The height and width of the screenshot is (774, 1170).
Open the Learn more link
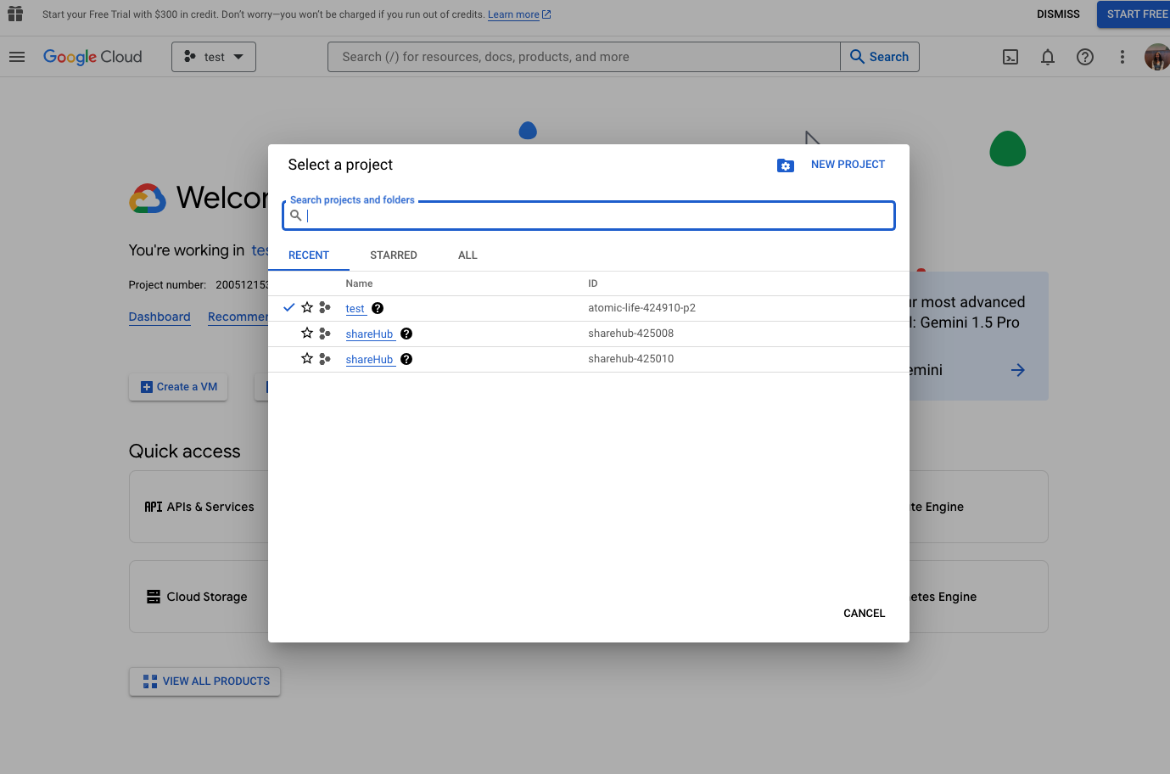(x=519, y=14)
